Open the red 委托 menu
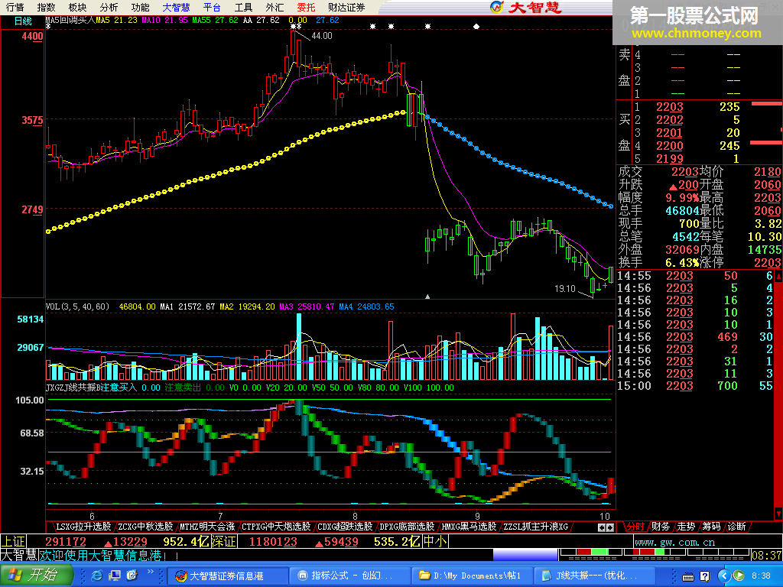This screenshot has width=783, height=587. [x=306, y=7]
